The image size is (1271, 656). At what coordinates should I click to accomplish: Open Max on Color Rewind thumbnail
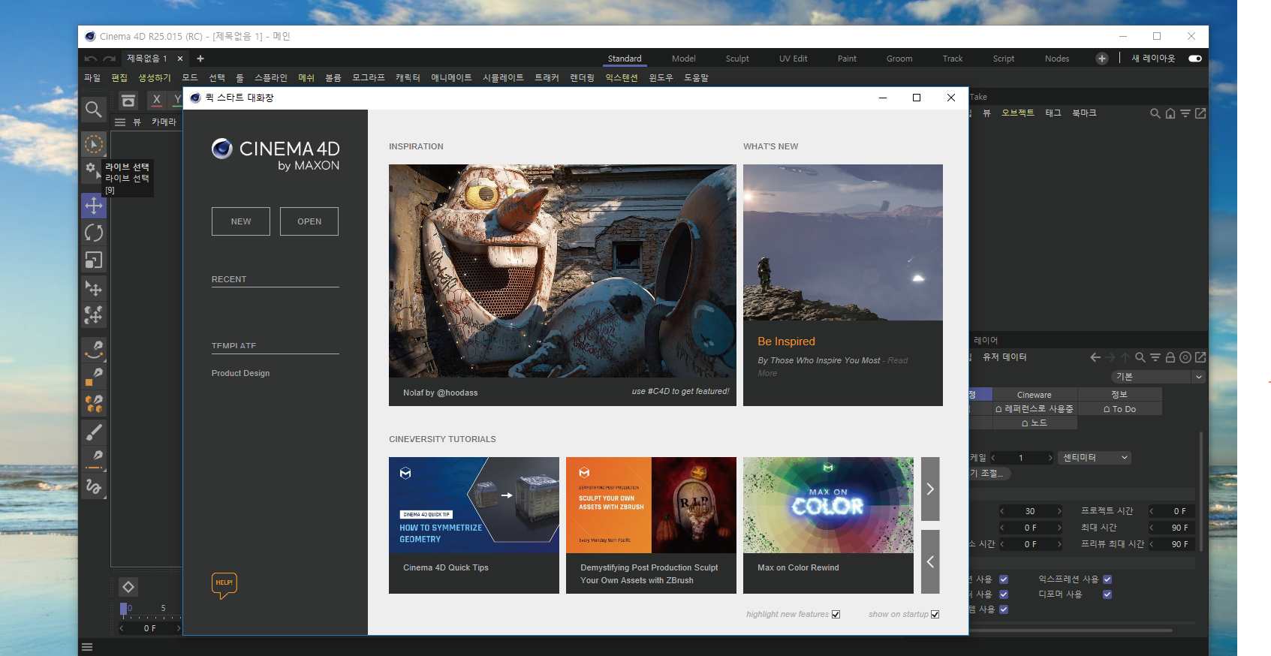(x=828, y=505)
